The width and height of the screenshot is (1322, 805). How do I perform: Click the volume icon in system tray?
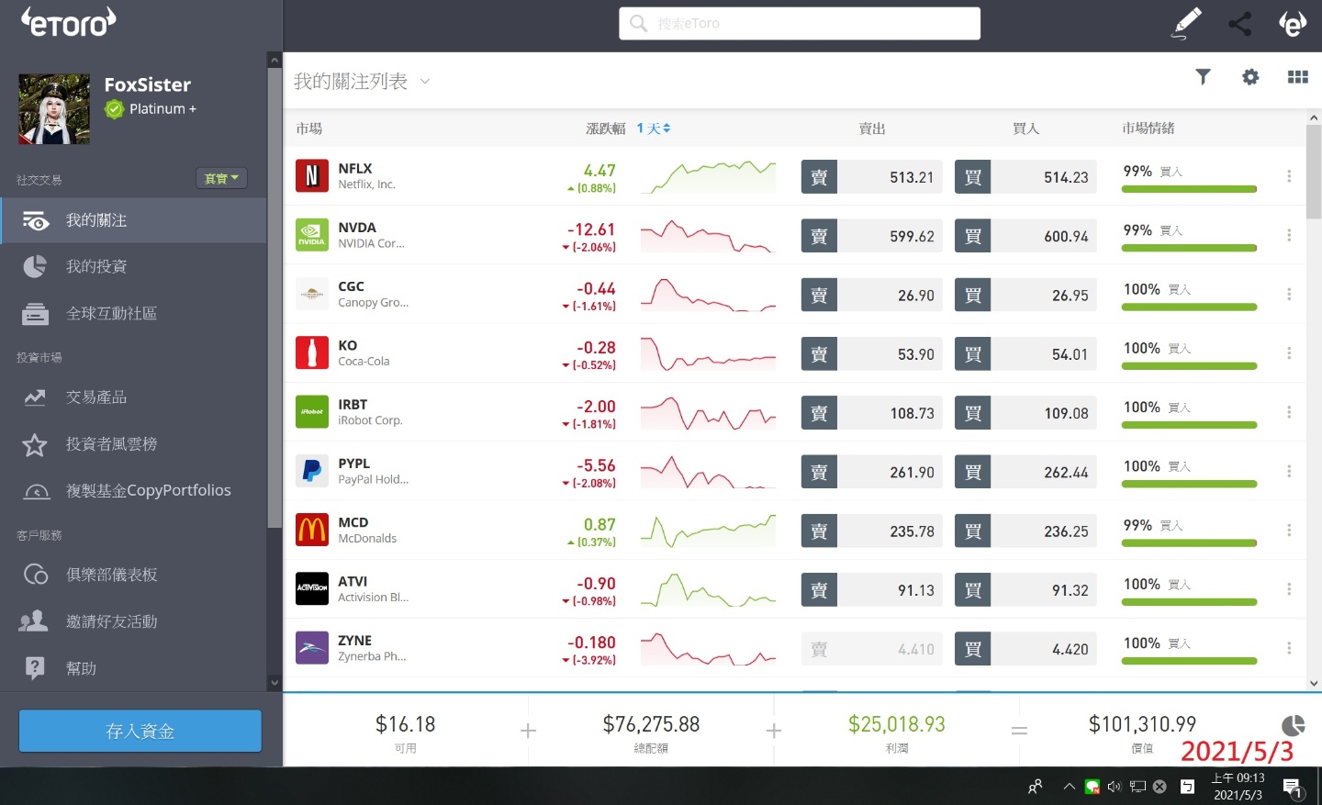[1115, 787]
